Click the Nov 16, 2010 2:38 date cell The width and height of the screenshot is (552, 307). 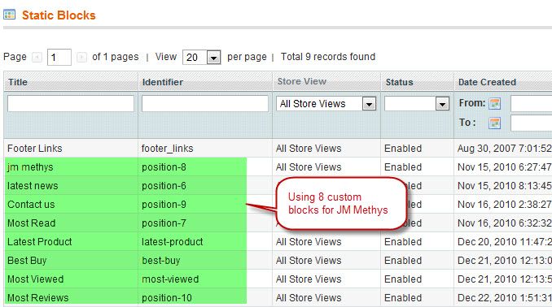pos(503,204)
